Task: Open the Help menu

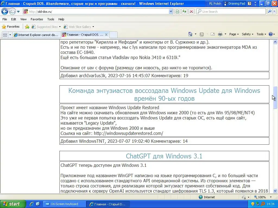Action: (x=61, y=19)
